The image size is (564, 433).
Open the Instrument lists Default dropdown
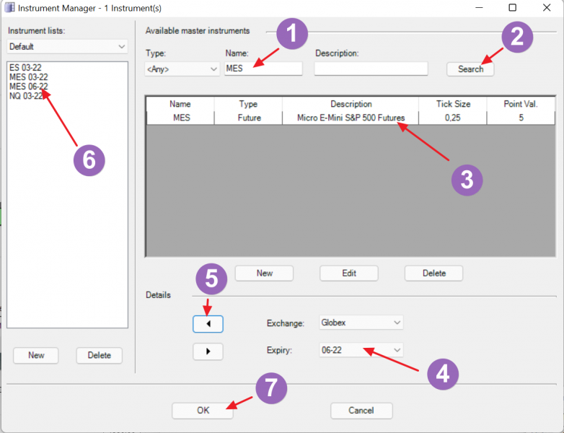click(x=67, y=47)
